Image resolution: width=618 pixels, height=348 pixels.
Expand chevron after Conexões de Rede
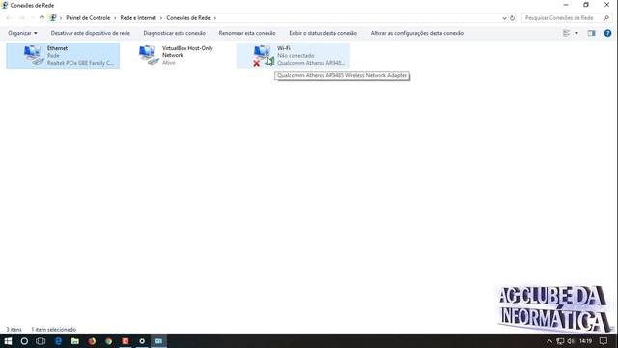click(215, 18)
